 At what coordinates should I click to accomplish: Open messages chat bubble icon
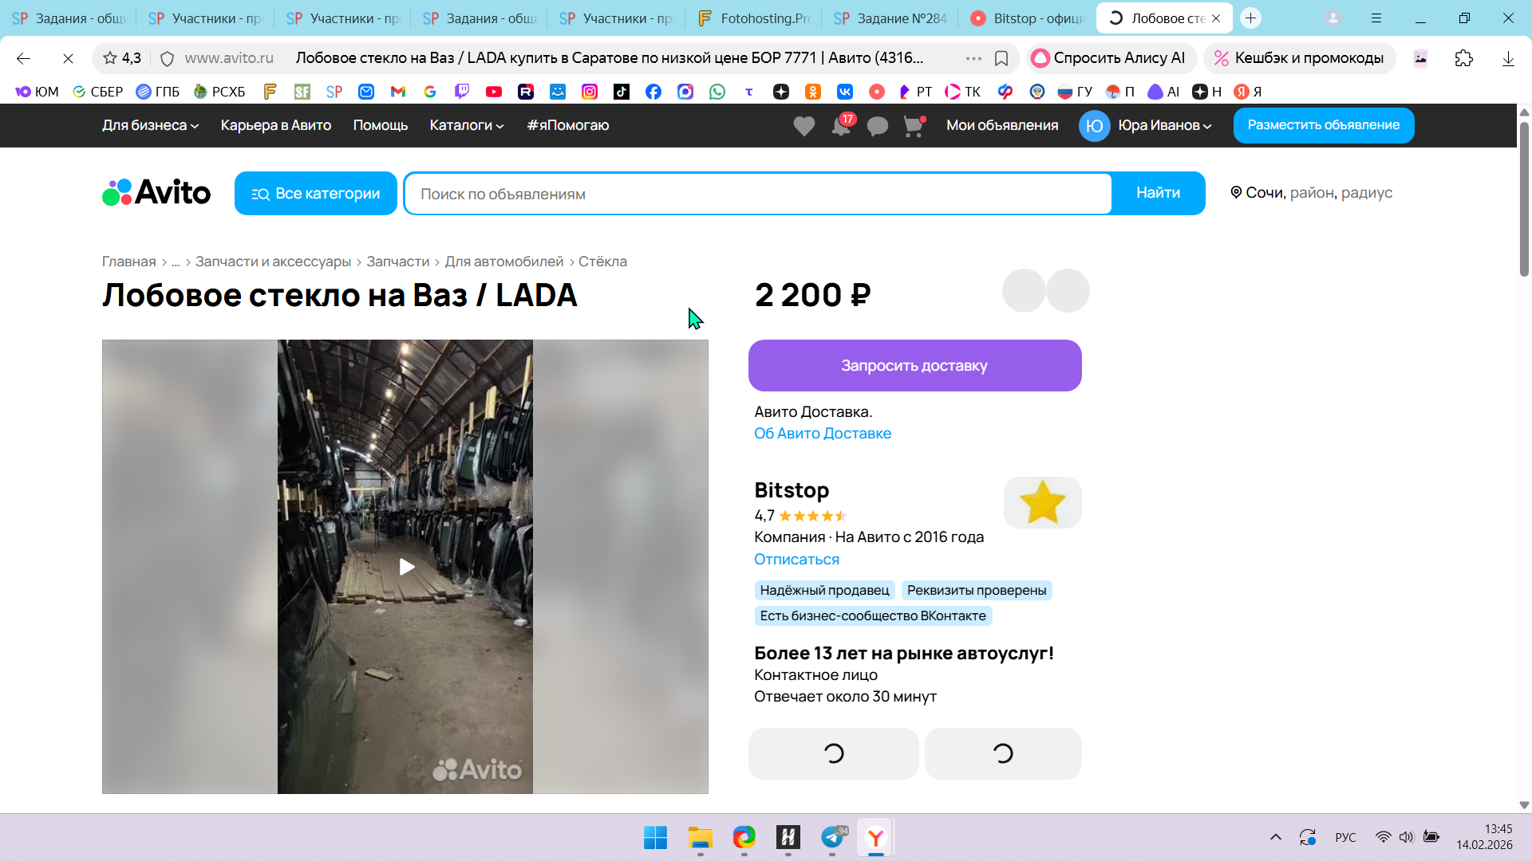877,126
